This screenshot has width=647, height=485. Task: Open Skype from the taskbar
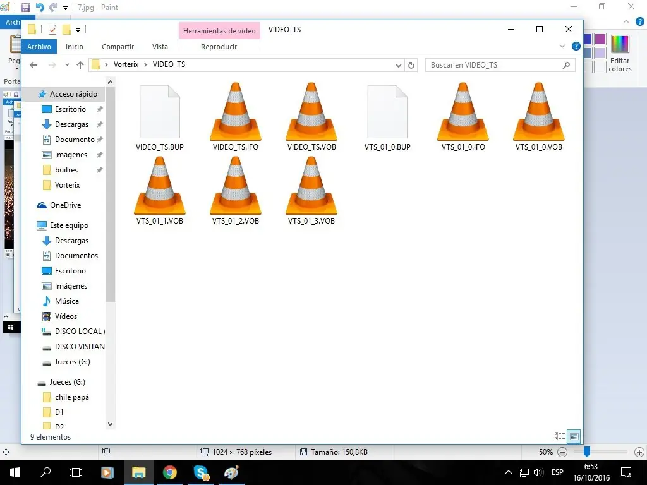(201, 472)
